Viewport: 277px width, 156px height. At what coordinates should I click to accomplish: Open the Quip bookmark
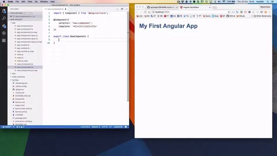(x=215, y=16)
